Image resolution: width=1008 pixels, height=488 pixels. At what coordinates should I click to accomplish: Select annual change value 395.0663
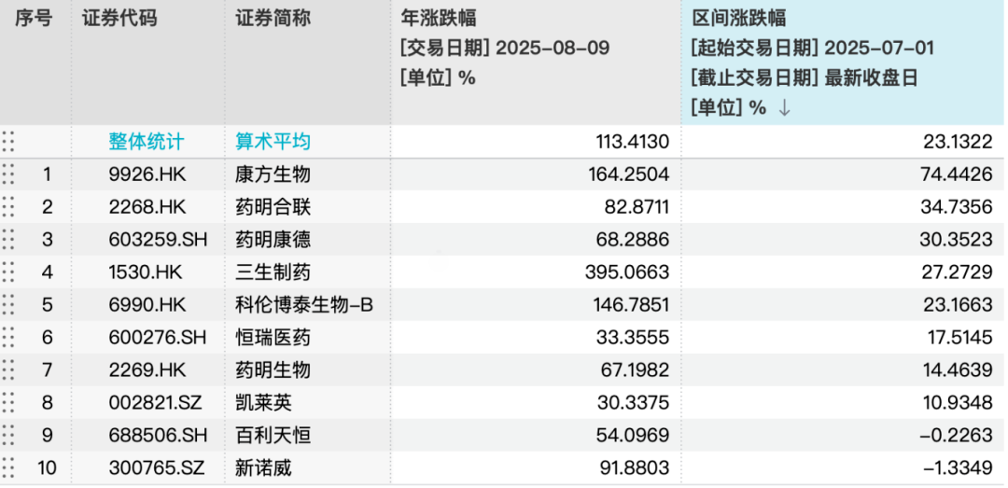pyautogui.click(x=629, y=272)
